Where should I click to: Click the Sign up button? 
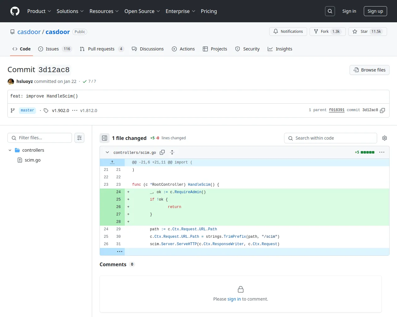tap(375, 11)
